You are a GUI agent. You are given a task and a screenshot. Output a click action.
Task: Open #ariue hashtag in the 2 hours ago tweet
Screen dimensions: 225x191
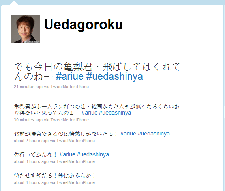[x=128, y=134]
